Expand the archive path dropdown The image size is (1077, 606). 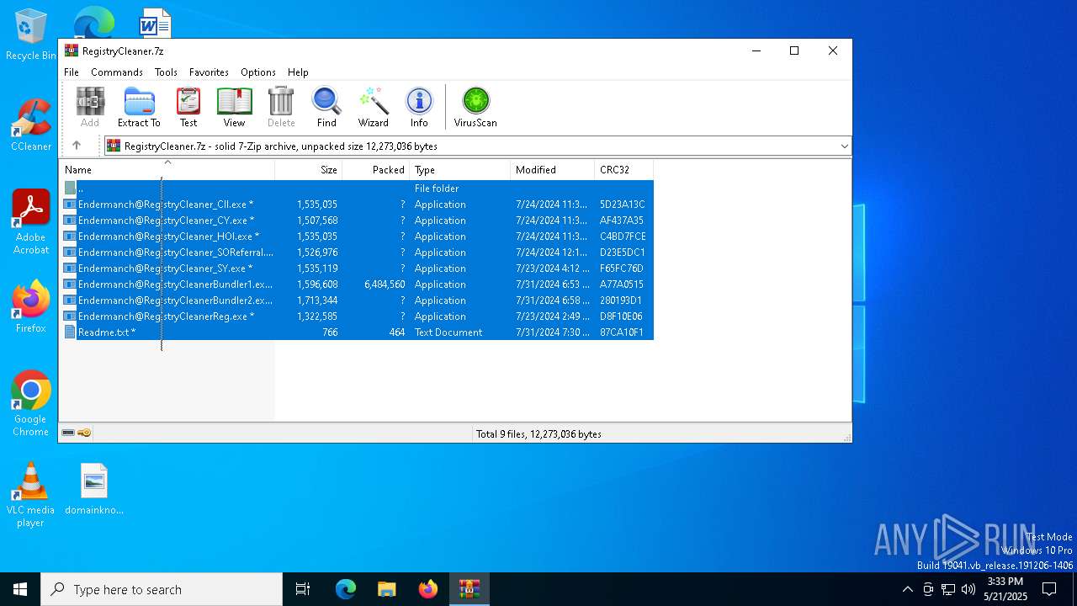(844, 146)
